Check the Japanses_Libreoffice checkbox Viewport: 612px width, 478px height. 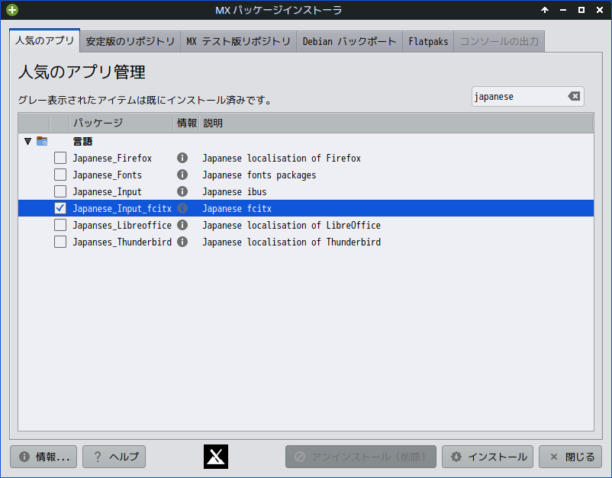(x=60, y=225)
